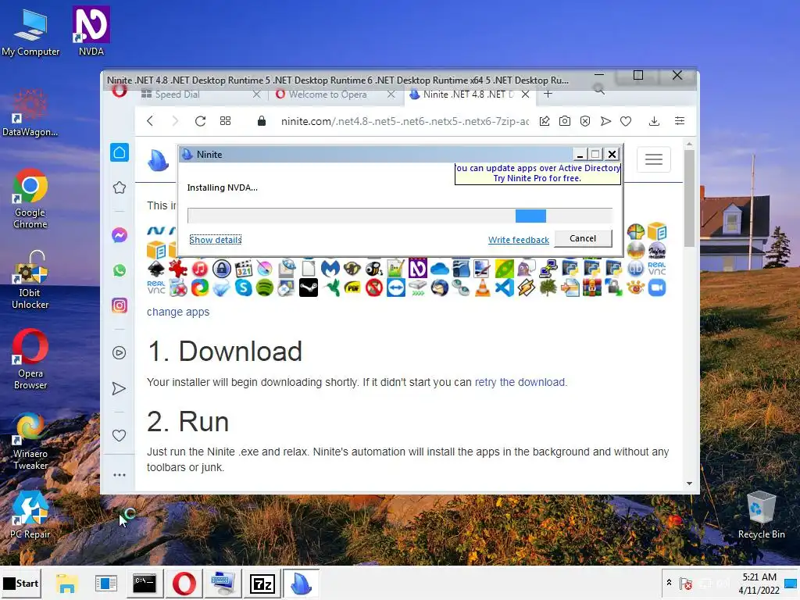The image size is (800, 600).
Task: Select the Ninite .NET 4.8 tab
Action: click(x=469, y=95)
